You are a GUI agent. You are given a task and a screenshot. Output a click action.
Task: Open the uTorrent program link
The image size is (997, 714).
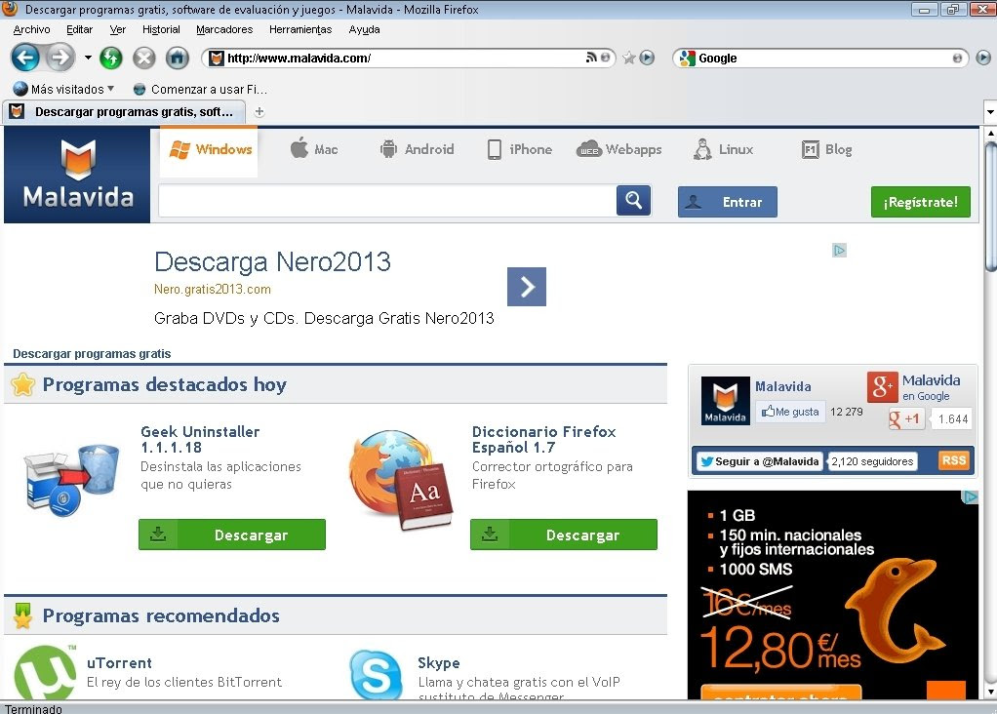(120, 663)
